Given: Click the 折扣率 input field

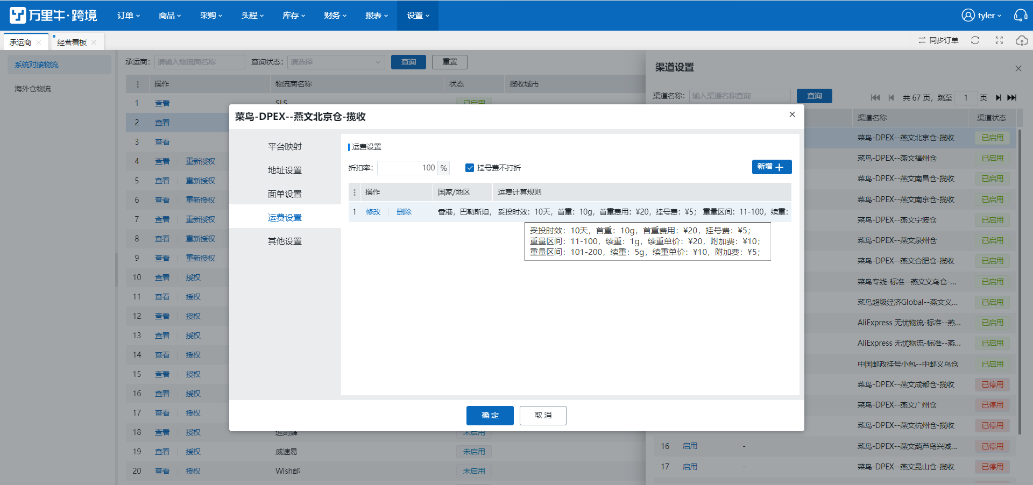Looking at the screenshot, I should [407, 168].
